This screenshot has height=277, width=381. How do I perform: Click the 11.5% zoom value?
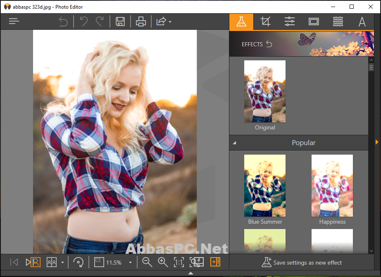pyautogui.click(x=114, y=263)
